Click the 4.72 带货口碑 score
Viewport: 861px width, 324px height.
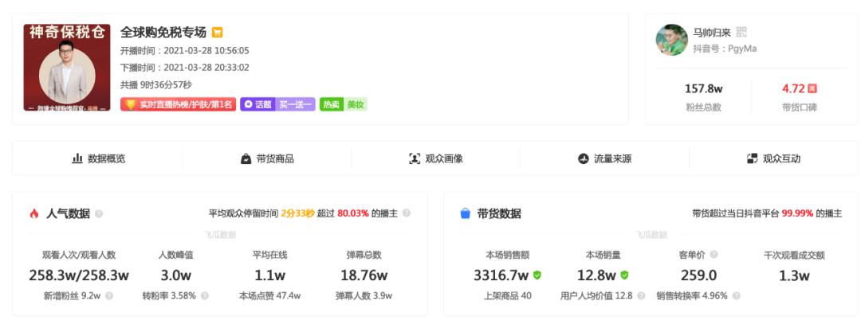[793, 88]
